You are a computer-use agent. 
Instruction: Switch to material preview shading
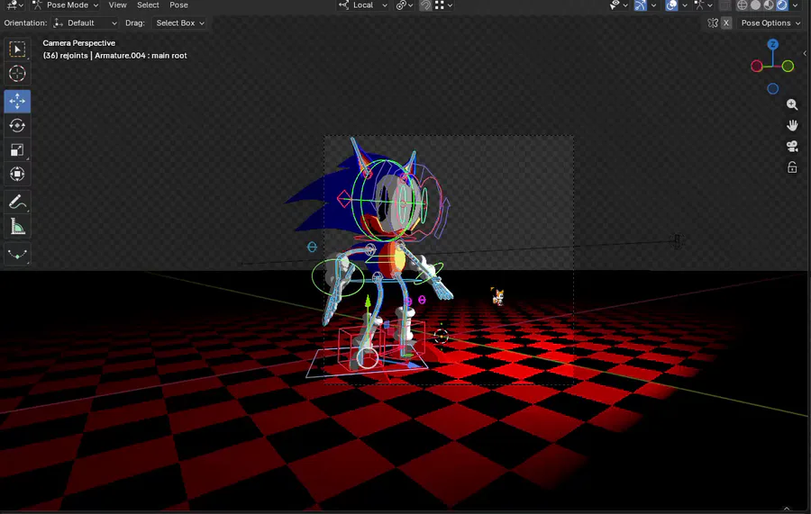(769, 5)
